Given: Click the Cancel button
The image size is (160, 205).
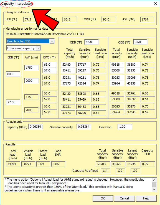Looking at the screenshot, I should (124, 198).
